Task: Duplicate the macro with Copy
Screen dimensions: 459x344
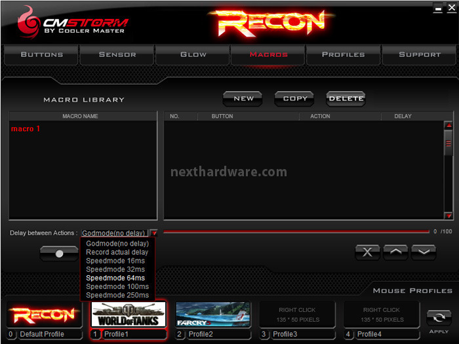Action: [294, 99]
